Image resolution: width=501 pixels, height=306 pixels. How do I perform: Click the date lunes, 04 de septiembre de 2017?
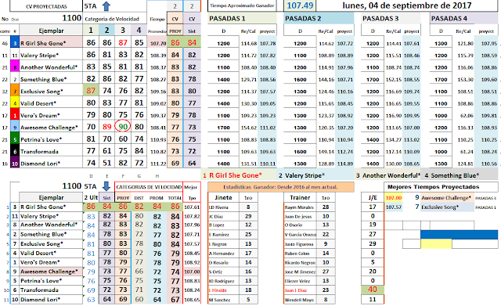407,5
